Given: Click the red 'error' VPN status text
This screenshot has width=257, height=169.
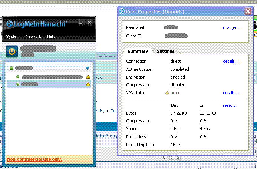Looking at the screenshot, I should point(175,93).
